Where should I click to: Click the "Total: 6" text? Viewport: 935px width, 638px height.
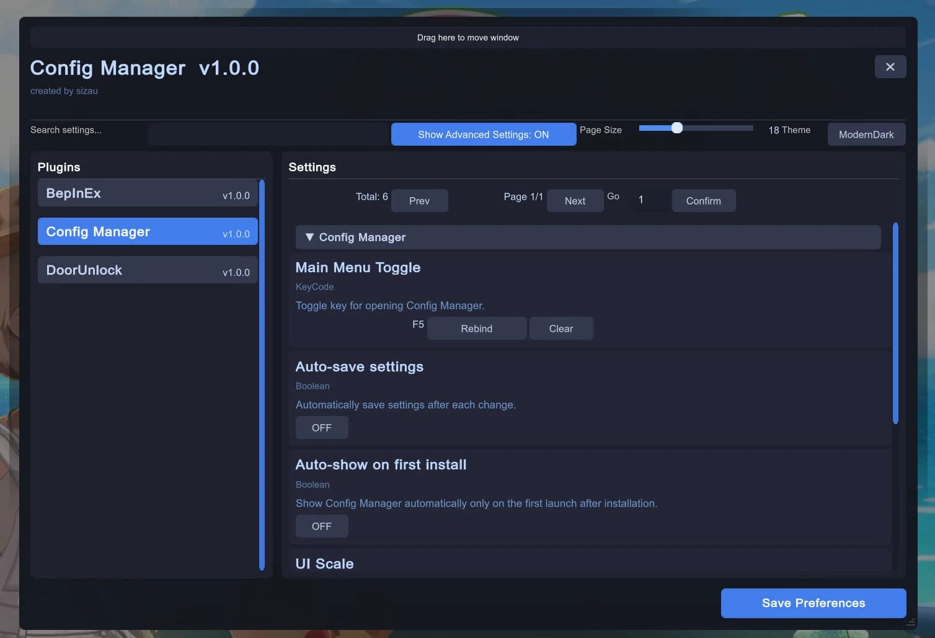(371, 197)
